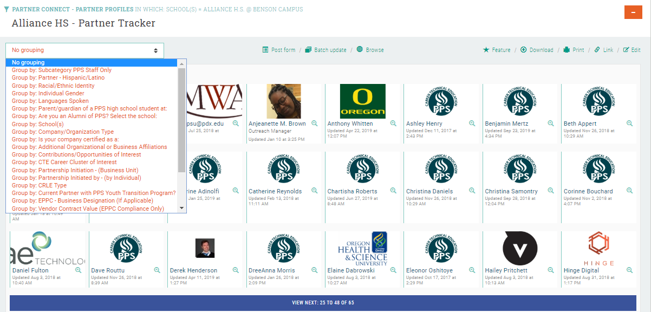The height and width of the screenshot is (312, 651).
Task: Click the Download icon
Action: (524, 50)
